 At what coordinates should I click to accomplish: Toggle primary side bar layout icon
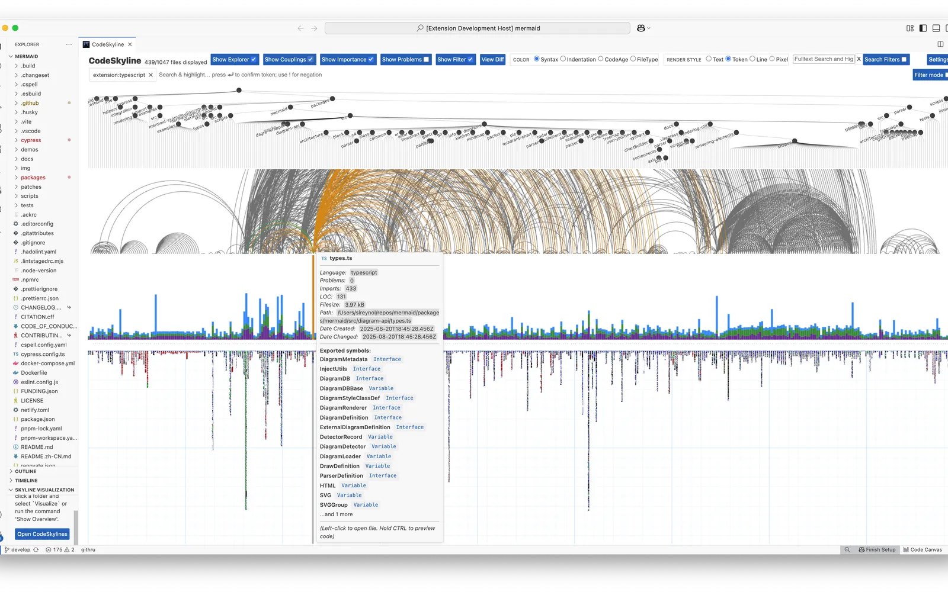click(x=923, y=28)
